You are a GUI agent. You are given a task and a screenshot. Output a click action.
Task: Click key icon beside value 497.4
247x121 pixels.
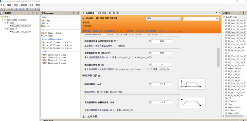click(150, 84)
